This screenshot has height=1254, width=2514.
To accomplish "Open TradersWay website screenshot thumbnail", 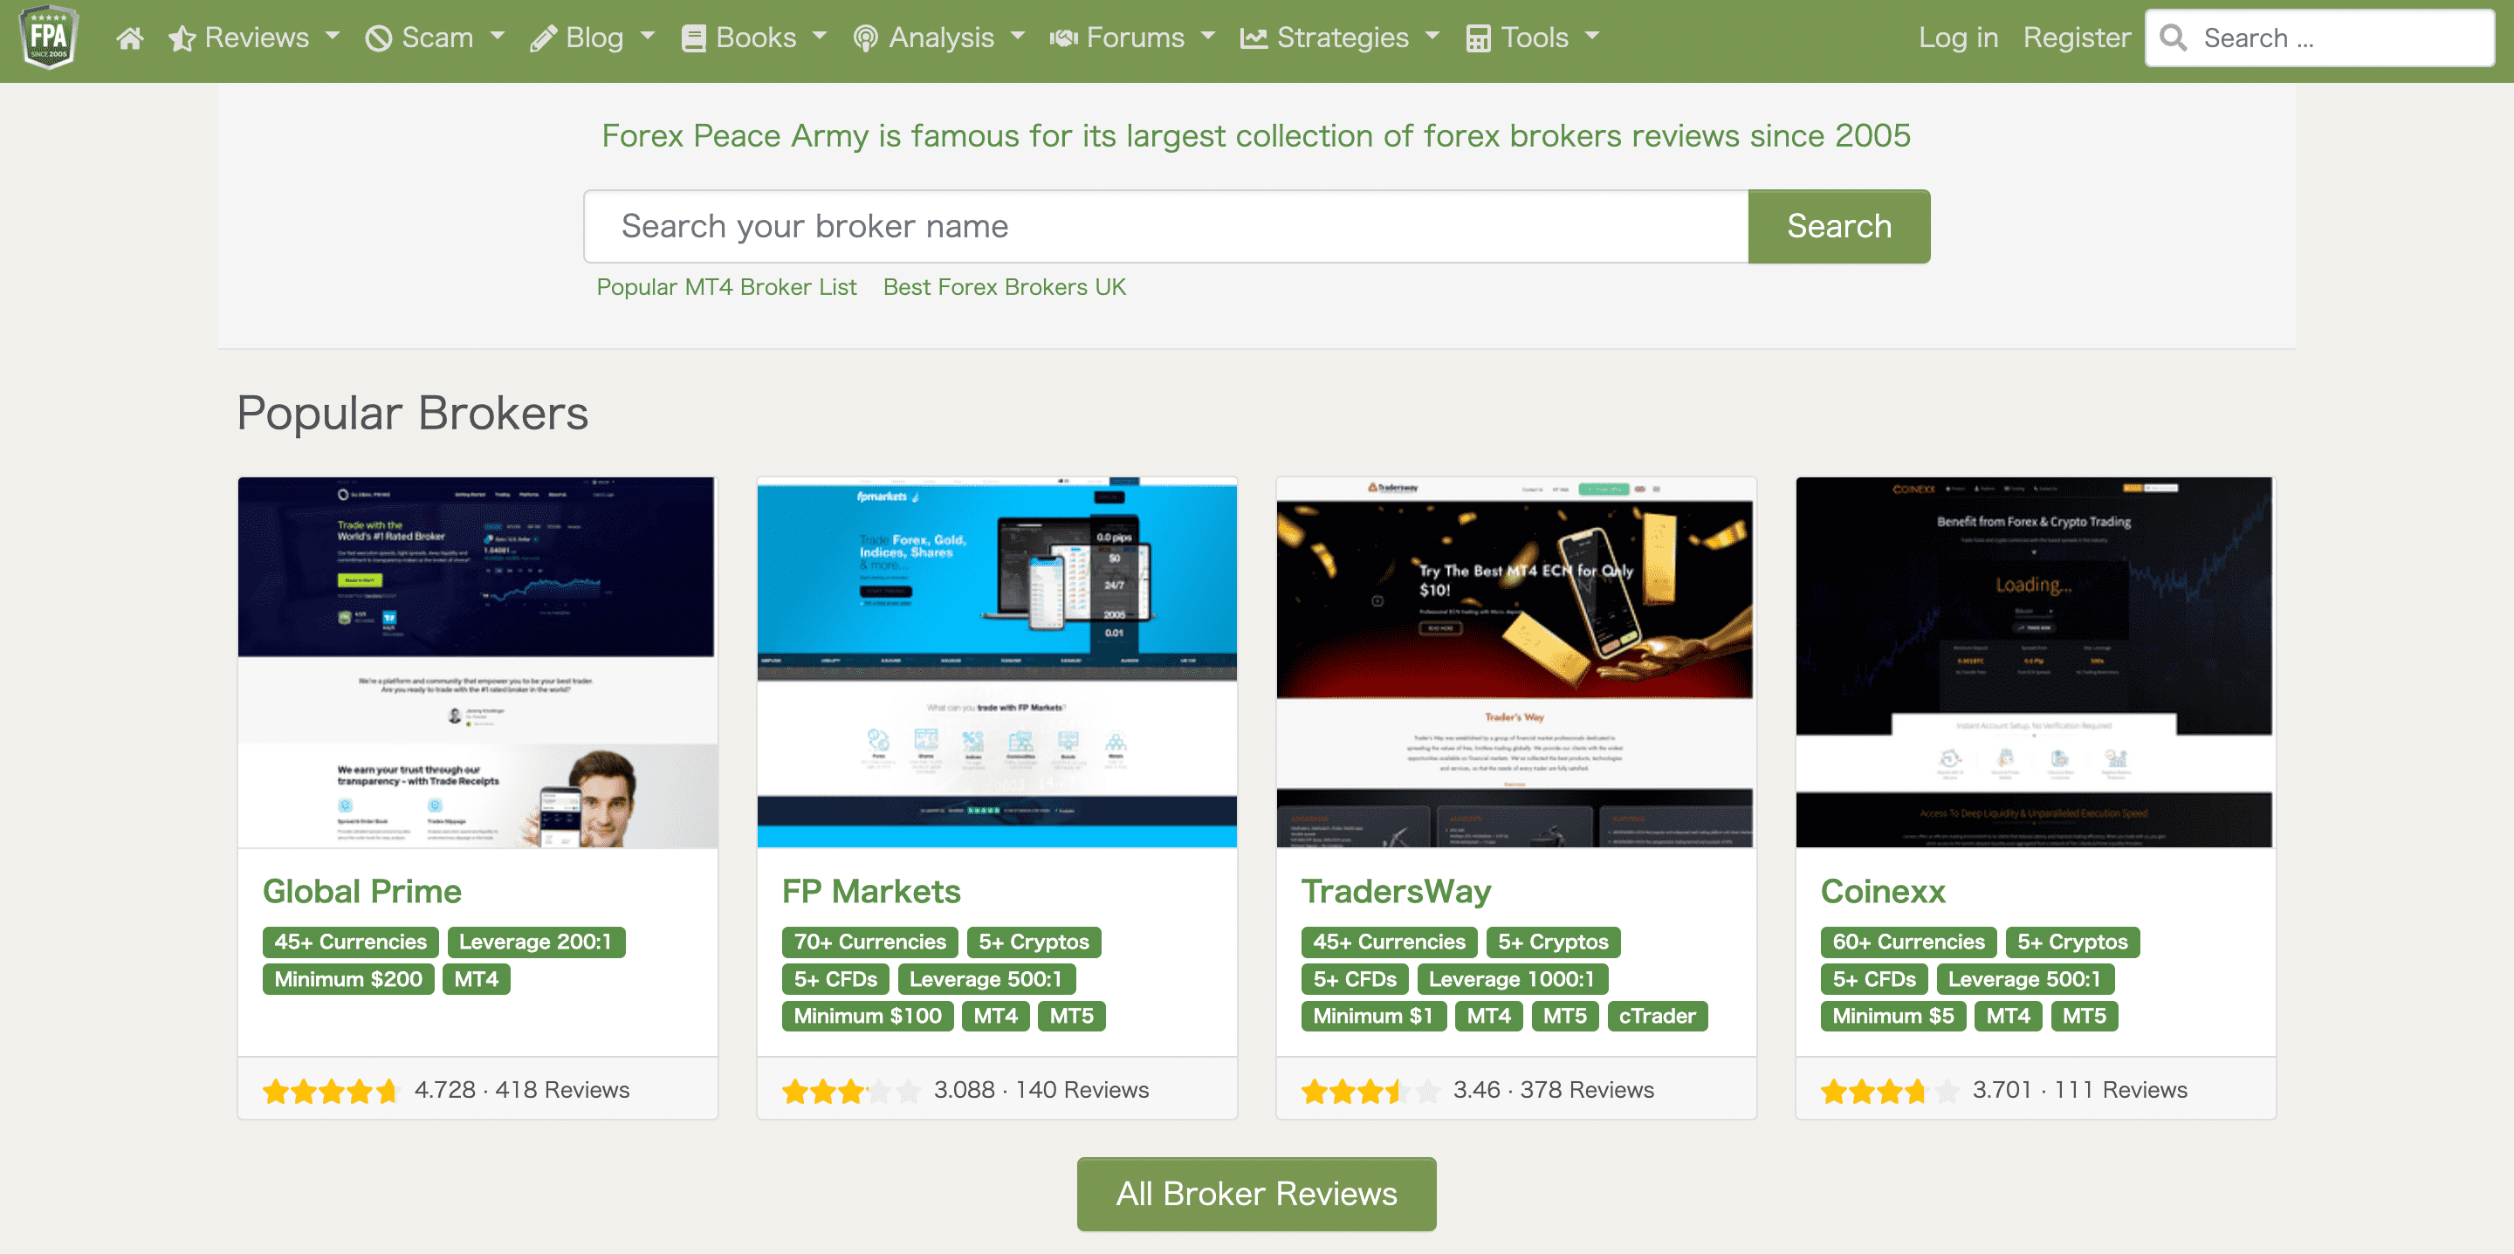I will click(x=1515, y=662).
